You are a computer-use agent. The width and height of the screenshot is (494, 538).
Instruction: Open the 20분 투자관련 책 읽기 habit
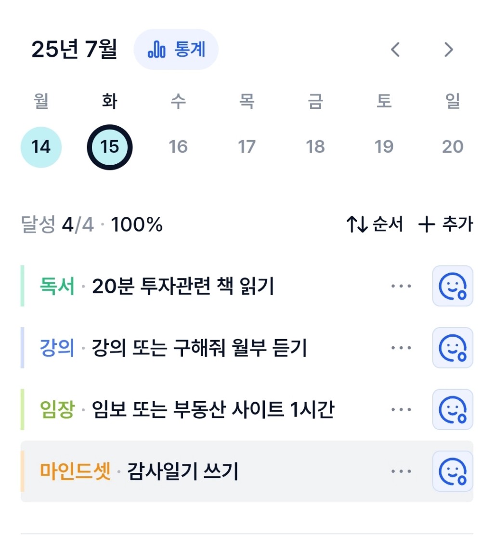click(x=183, y=286)
